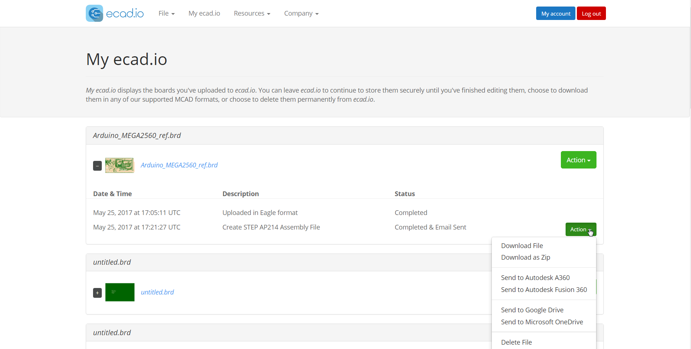691x349 pixels.
Task: Expand the untitled.brd plus toggle
Action: tap(97, 293)
